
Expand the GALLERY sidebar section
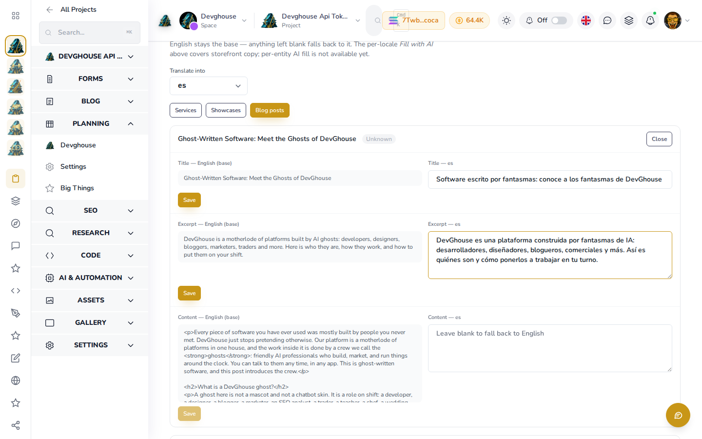click(x=90, y=323)
